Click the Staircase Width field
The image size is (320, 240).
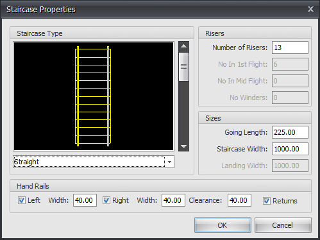(x=290, y=149)
